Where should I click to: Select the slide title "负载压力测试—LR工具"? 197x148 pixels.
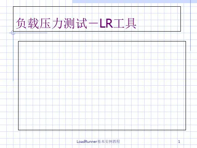click(x=76, y=23)
